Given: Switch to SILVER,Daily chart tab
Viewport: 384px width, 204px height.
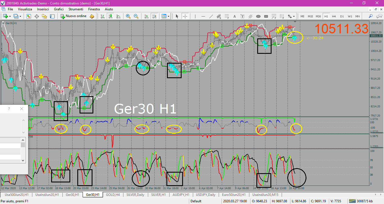Looking at the screenshot, I should point(136,194).
